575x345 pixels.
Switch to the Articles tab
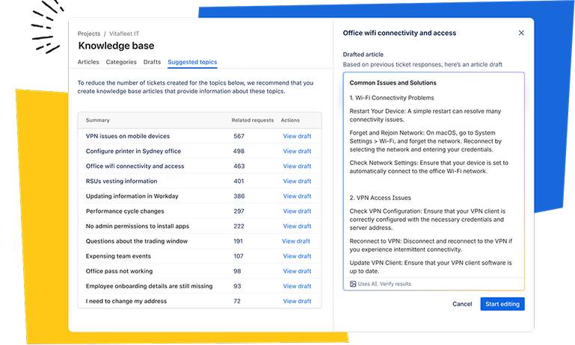click(x=88, y=62)
